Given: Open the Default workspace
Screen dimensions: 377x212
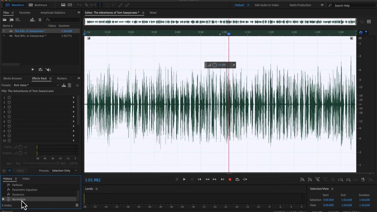Looking at the screenshot, I should 239,5.
